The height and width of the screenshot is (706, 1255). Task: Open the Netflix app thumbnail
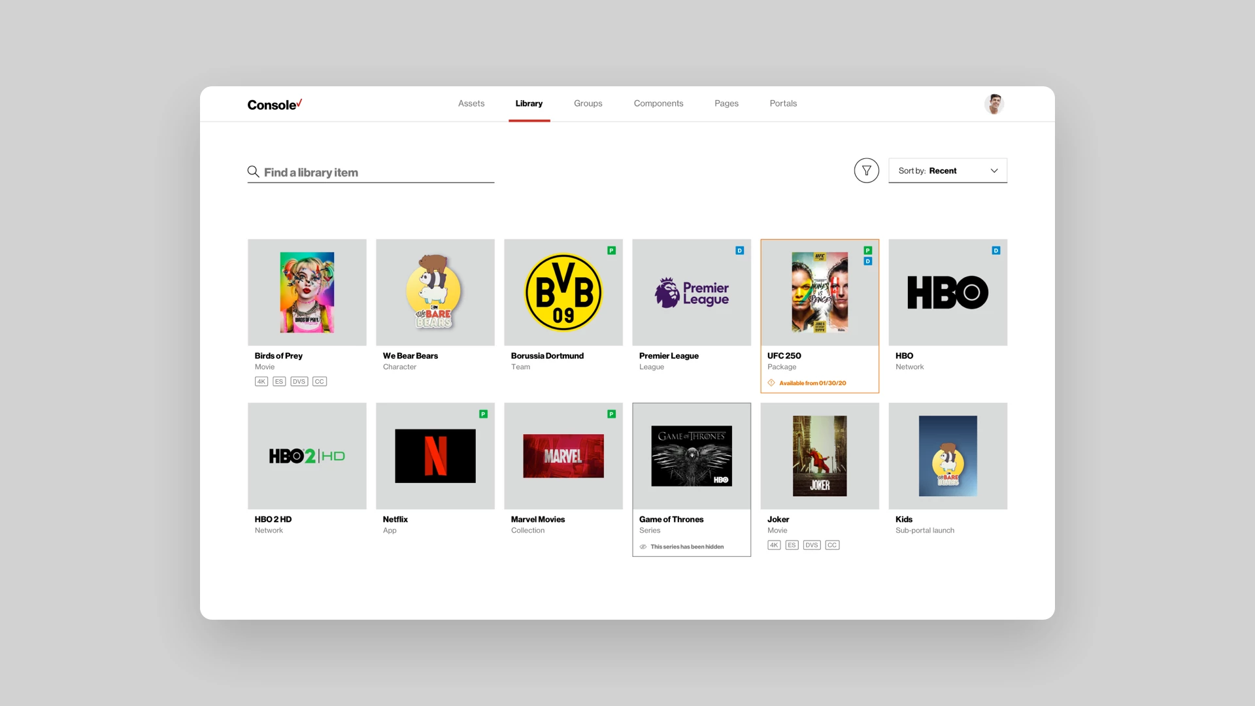(435, 456)
